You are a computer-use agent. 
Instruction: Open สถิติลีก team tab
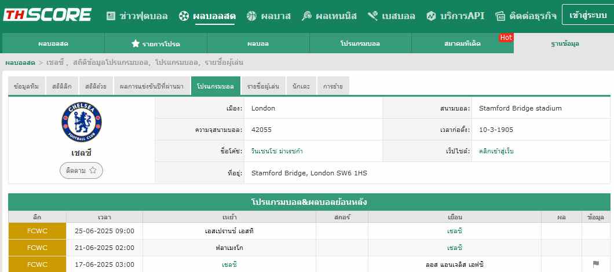[x=62, y=86]
